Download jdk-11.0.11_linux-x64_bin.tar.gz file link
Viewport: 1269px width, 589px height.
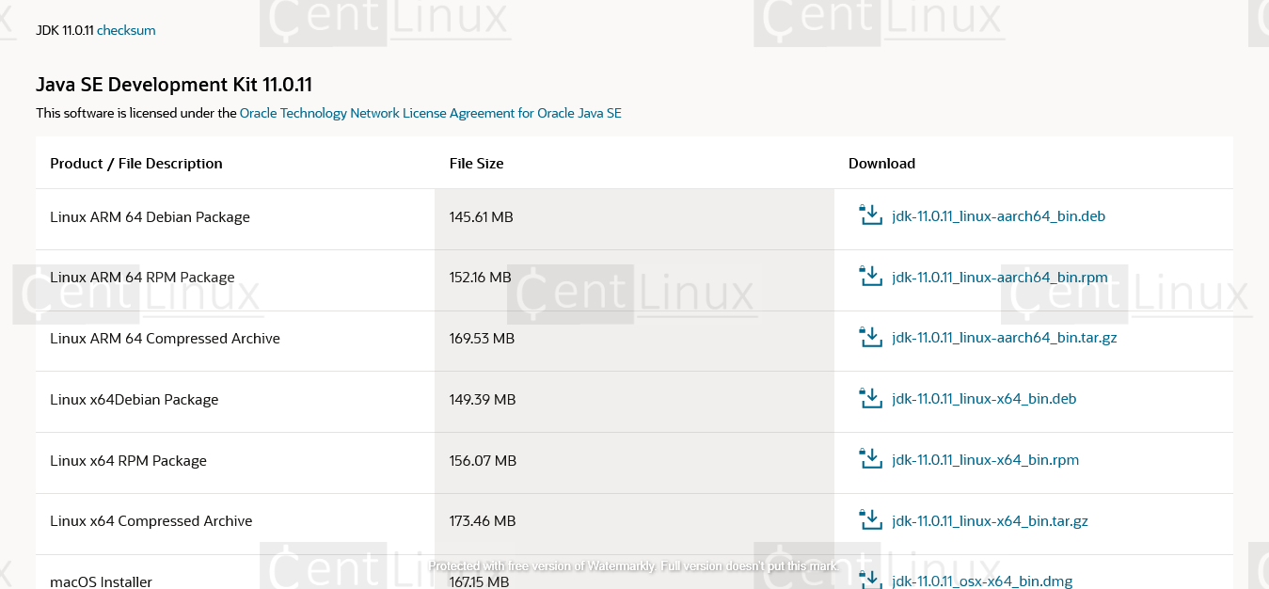coord(990,520)
